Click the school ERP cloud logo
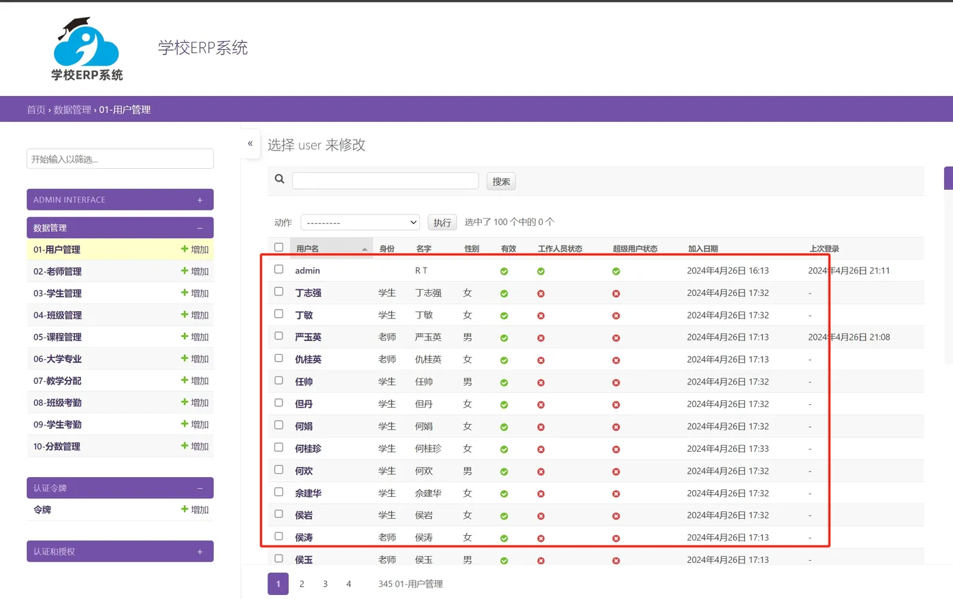953x599 pixels. pyautogui.click(x=87, y=49)
